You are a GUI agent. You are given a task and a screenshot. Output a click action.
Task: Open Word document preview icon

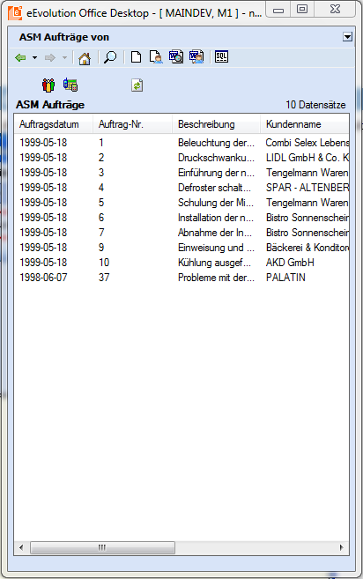click(176, 57)
